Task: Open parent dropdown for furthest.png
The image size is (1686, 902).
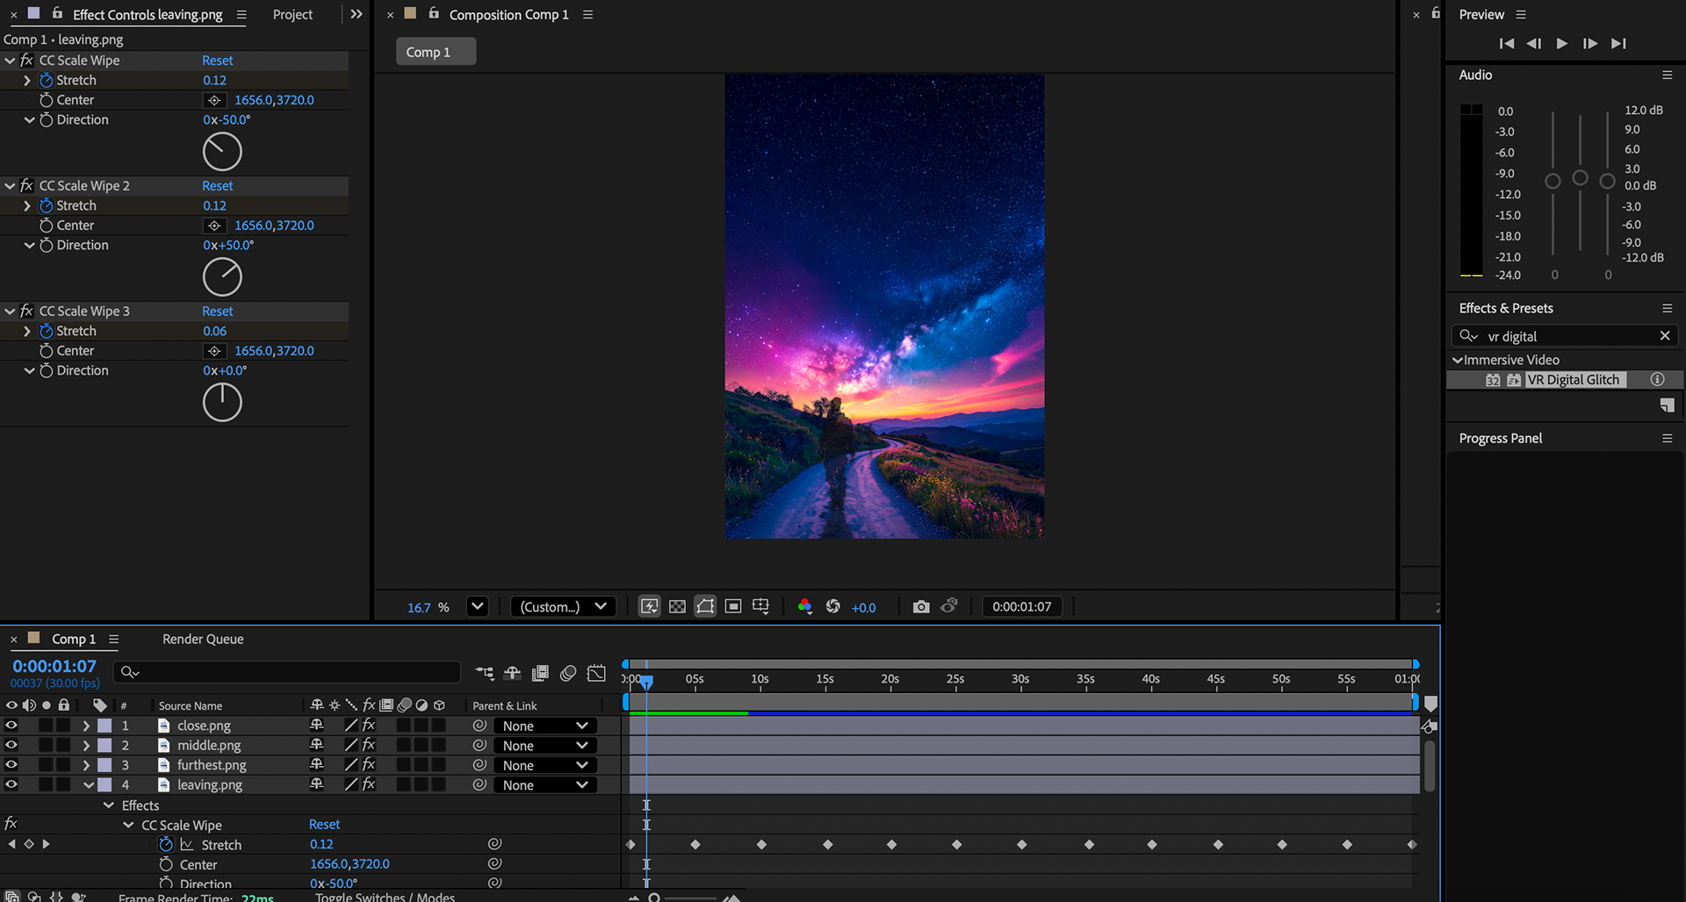Action: [x=545, y=765]
